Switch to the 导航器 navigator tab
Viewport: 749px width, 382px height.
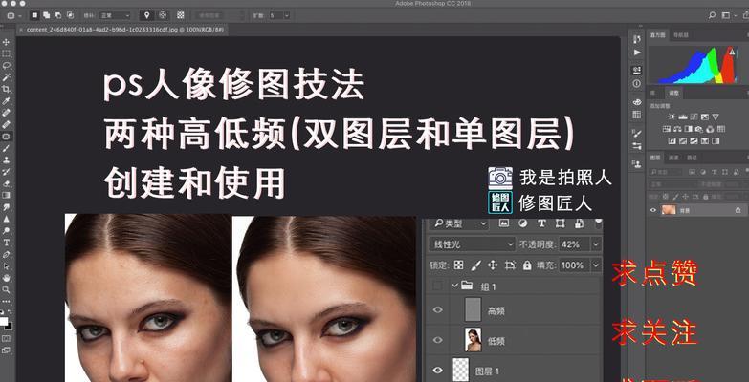[681, 34]
